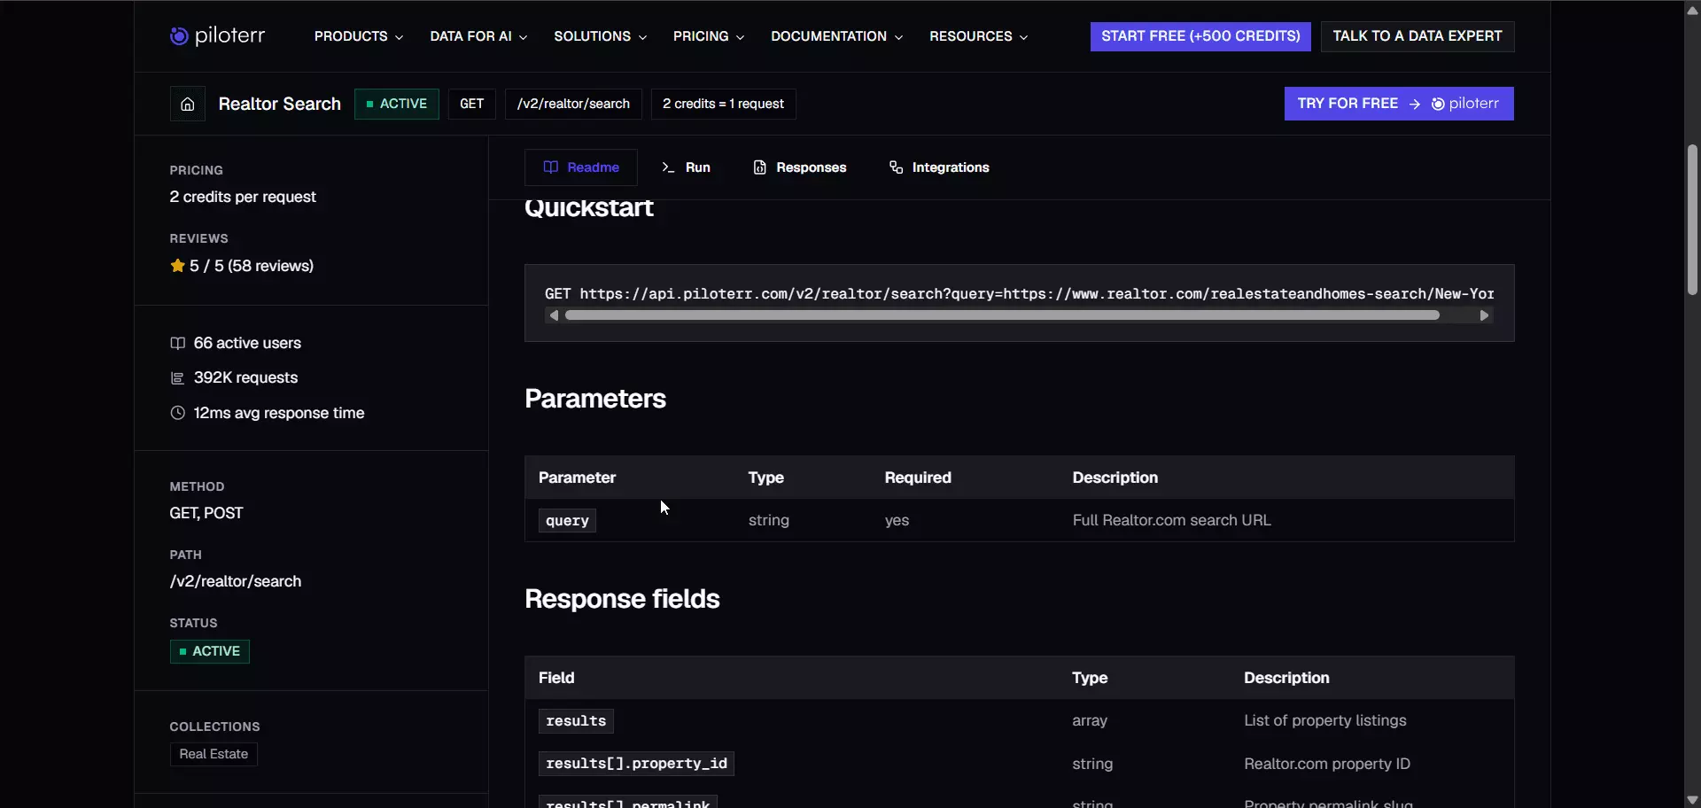The width and height of the screenshot is (1701, 808).
Task: Click the Try For Free button
Action: coord(1399,104)
